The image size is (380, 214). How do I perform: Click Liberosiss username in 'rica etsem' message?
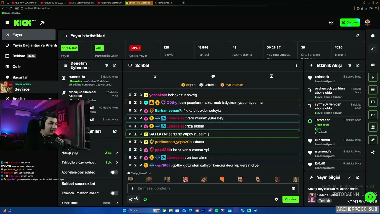(175, 126)
